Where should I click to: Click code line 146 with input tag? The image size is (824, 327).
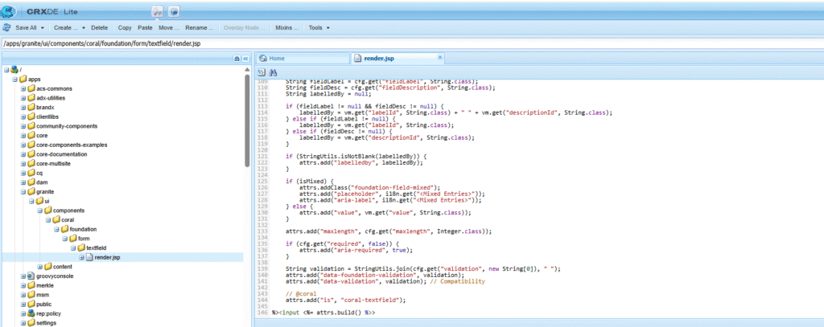click(323, 313)
